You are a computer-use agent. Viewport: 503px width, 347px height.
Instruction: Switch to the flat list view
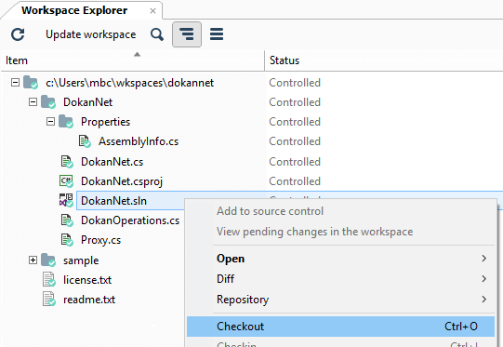click(x=217, y=34)
